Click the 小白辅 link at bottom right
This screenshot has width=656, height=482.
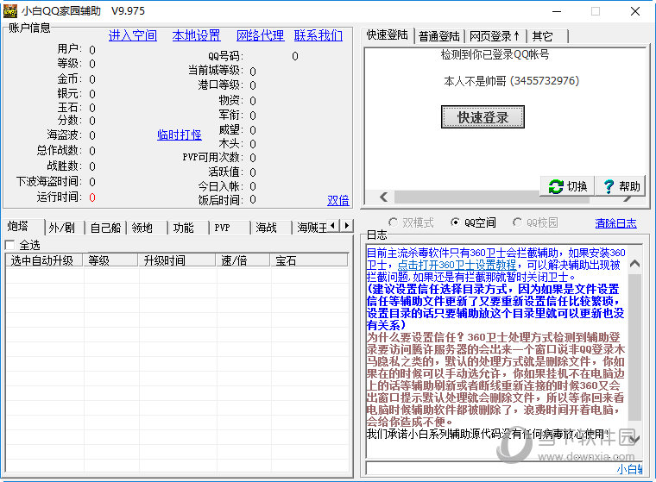[x=630, y=469]
